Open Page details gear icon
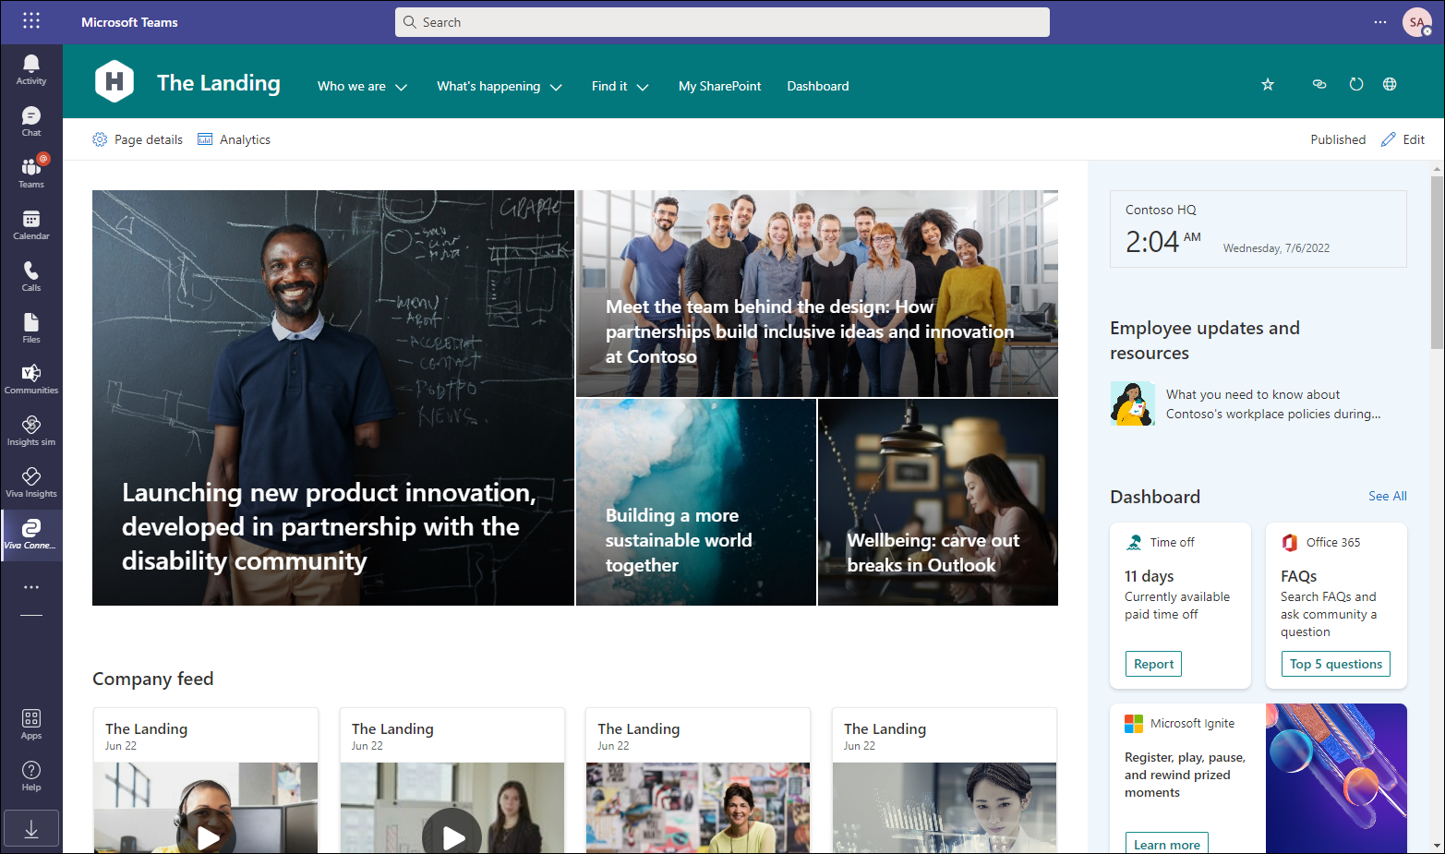 pos(100,139)
